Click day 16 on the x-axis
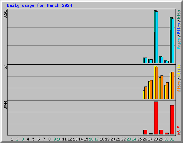 [91, 139]
